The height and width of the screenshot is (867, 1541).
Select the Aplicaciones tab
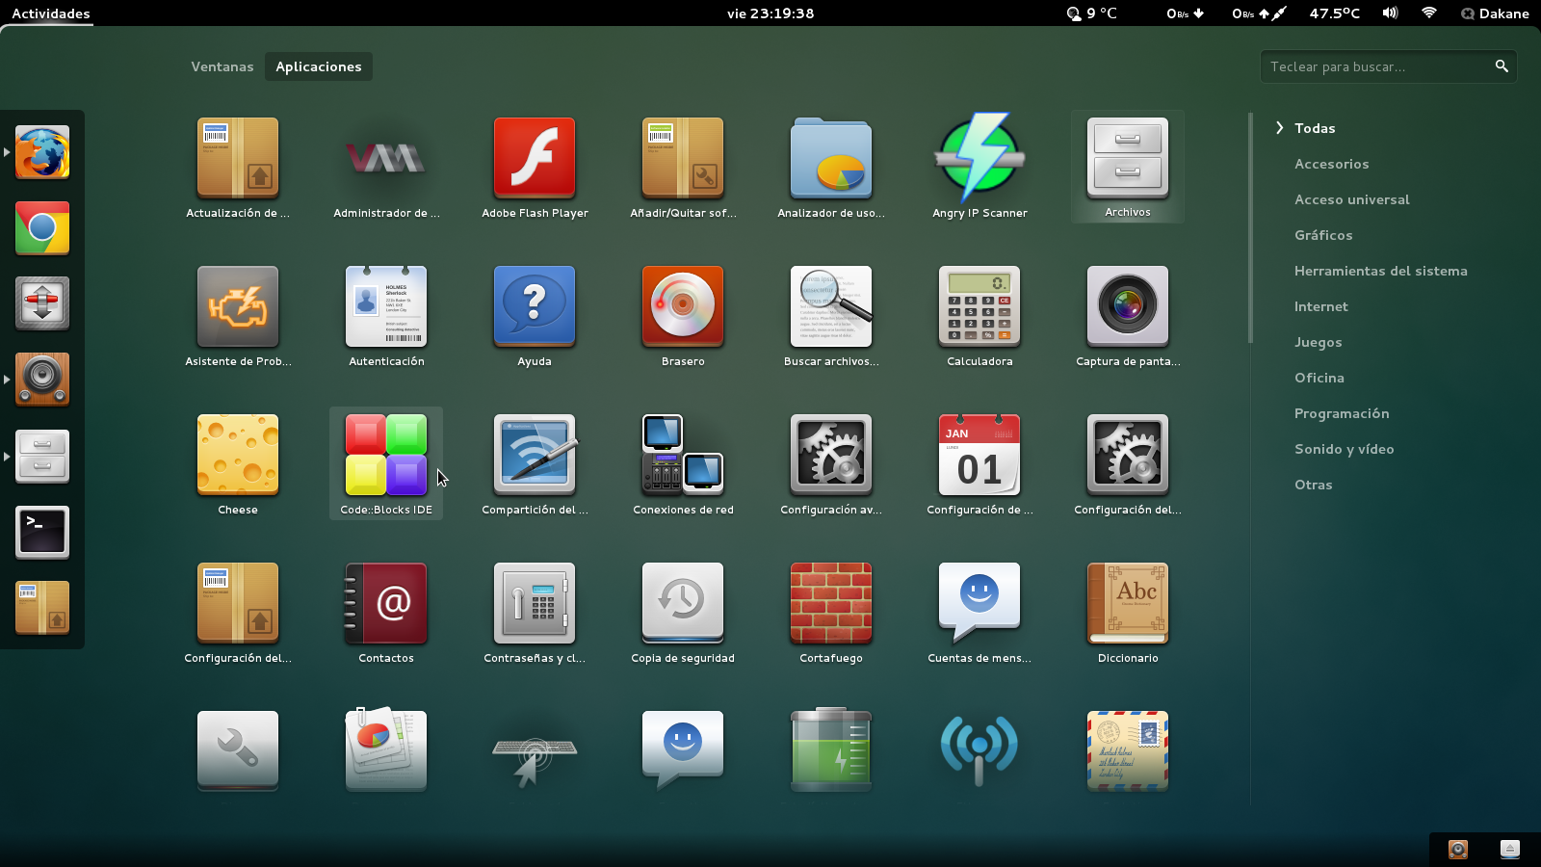click(x=319, y=66)
